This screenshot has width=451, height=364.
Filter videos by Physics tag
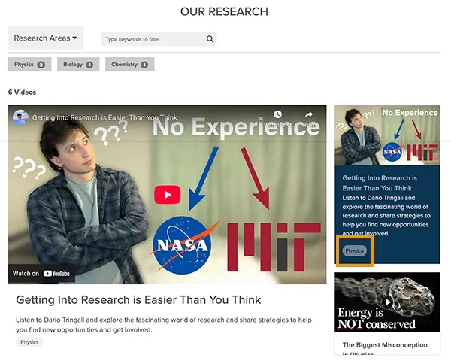click(29, 65)
